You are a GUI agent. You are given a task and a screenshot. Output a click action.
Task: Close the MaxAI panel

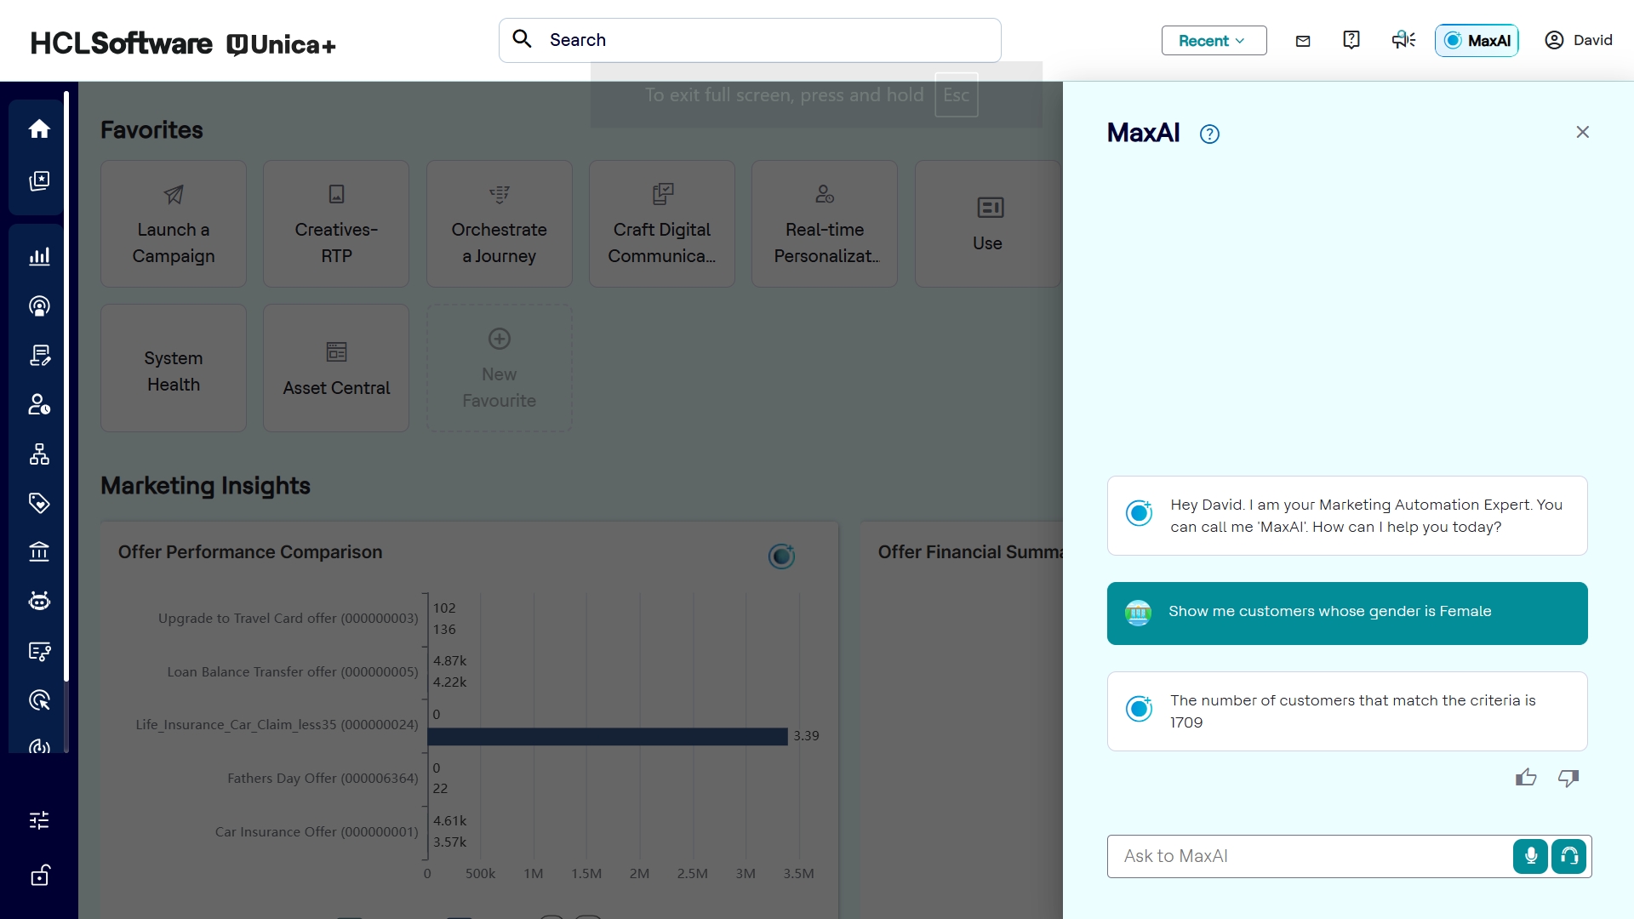click(1582, 132)
